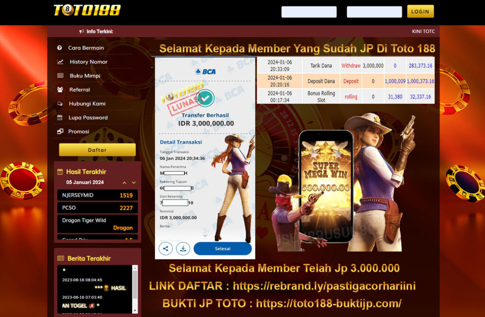The image size is (485, 317).
Task: Click the Tarik Dana row label
Action: [321, 66]
